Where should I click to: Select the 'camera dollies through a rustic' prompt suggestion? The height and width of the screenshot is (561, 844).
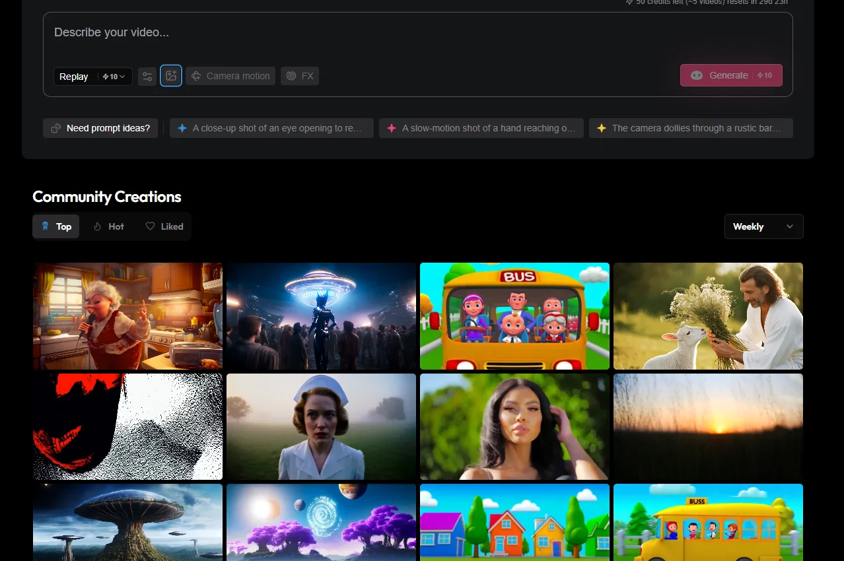(x=691, y=128)
